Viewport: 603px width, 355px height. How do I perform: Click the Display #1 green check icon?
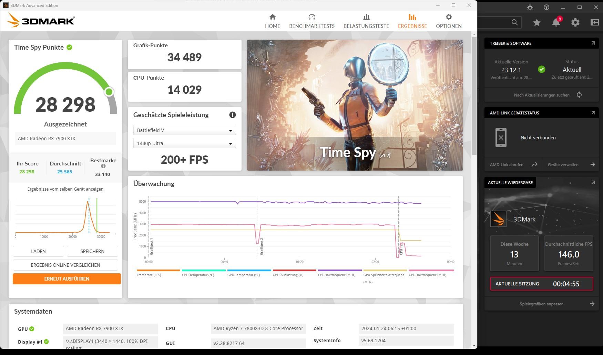(x=46, y=342)
